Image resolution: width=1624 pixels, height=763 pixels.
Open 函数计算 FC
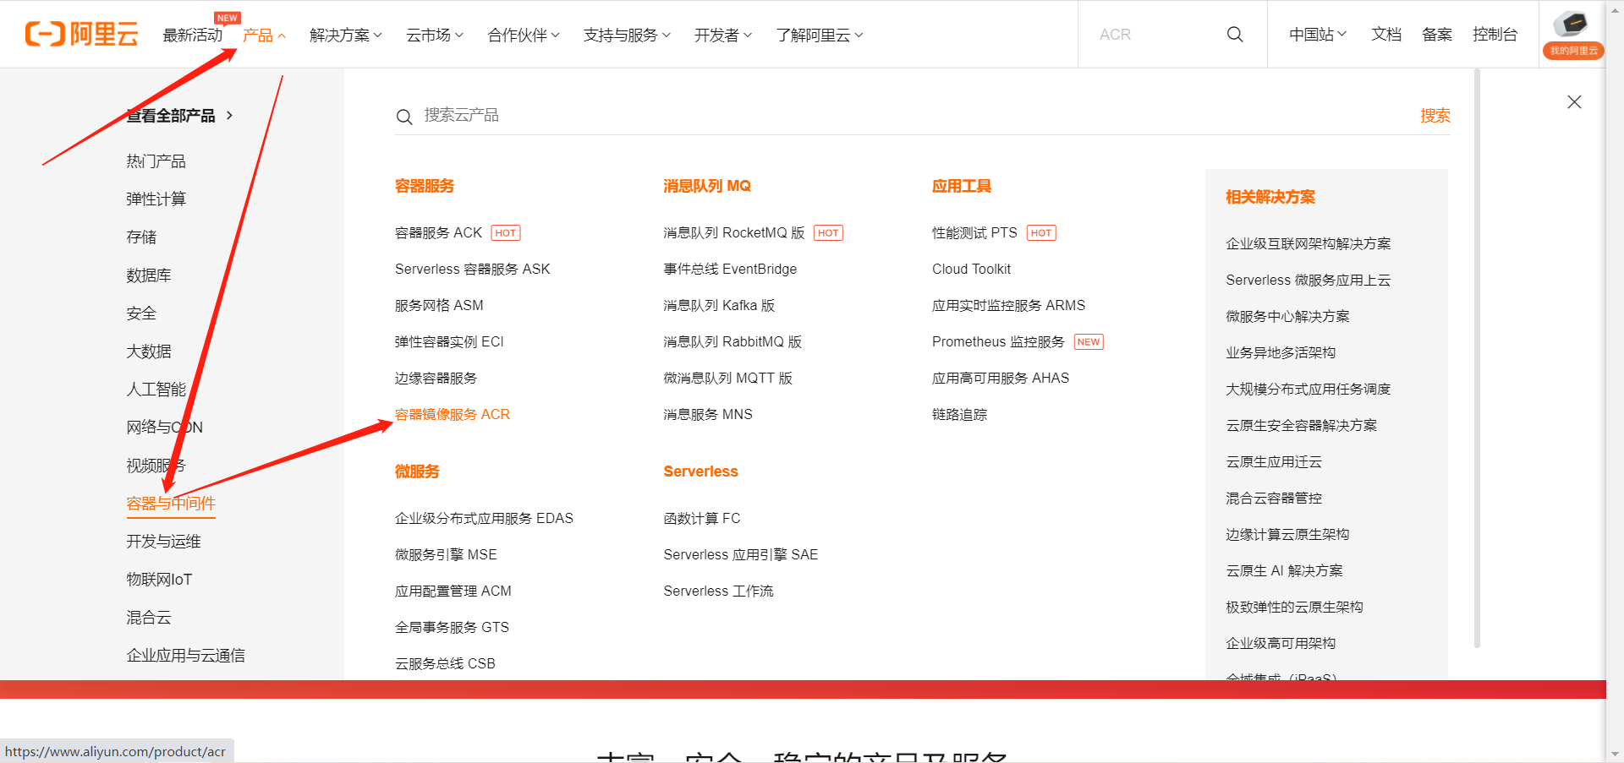702,519
